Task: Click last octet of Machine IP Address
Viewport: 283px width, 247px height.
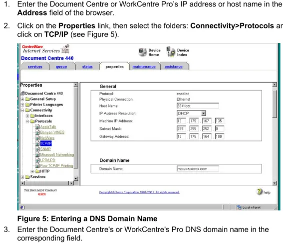Action: [x=220, y=121]
